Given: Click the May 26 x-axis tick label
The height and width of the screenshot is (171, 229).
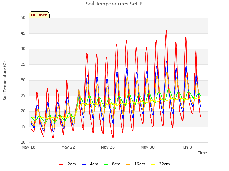Looking at the screenshot, I should coord(108,147).
